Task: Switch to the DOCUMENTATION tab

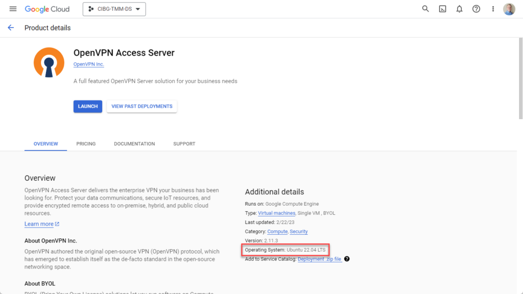Action: pyautogui.click(x=134, y=143)
